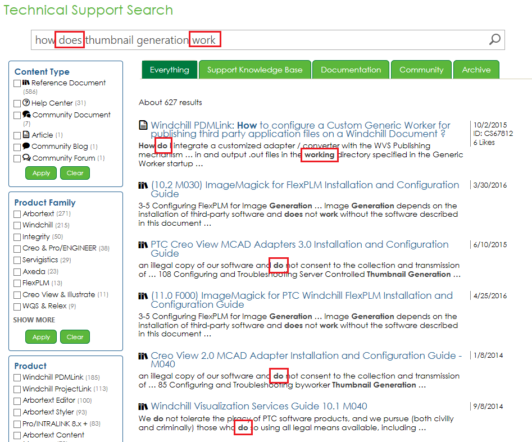Image resolution: width=532 pixels, height=442 pixels.
Task: Open 10.2 M030 ImageMagick for FlexPLM guide
Action: click(304, 189)
